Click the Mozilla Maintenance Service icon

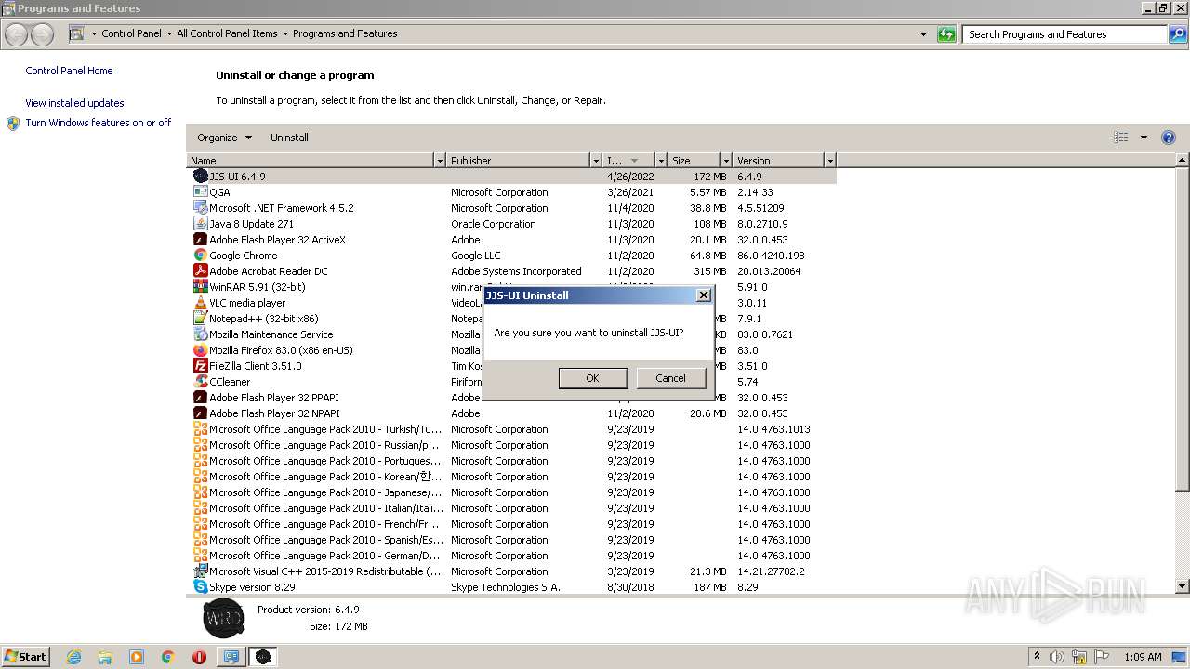pos(201,334)
